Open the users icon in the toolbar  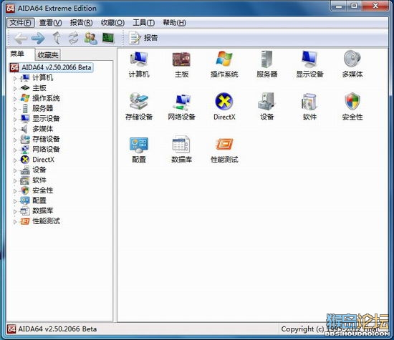tap(90, 39)
